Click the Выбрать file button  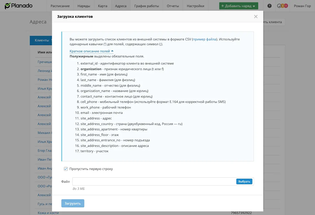point(244,181)
